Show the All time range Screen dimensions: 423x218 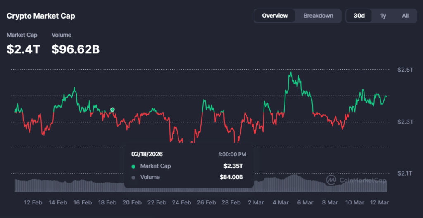click(405, 16)
